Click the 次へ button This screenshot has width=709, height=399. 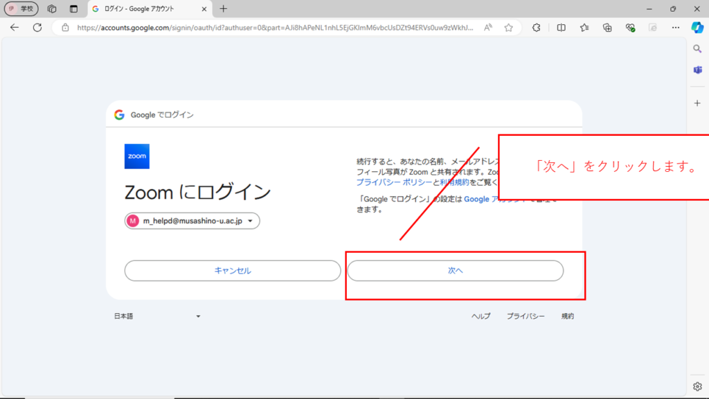tap(456, 271)
